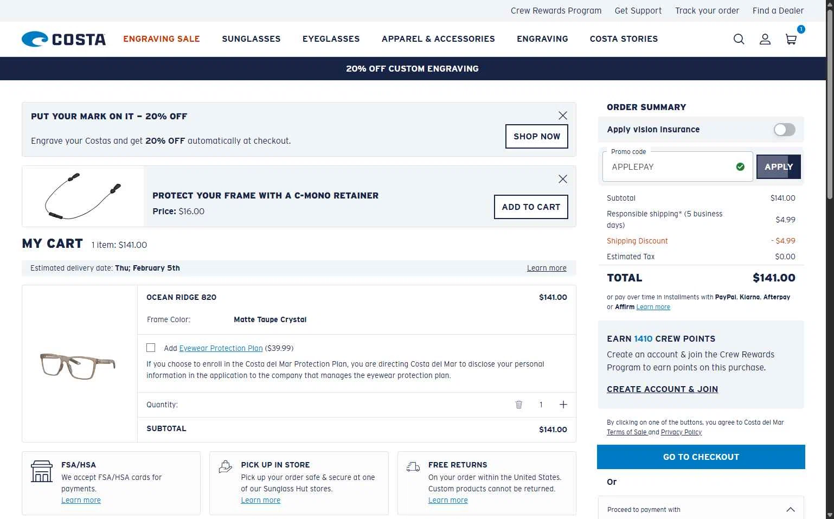Collapse the Proceed to payment with section
The width and height of the screenshot is (834, 519).
(x=791, y=509)
